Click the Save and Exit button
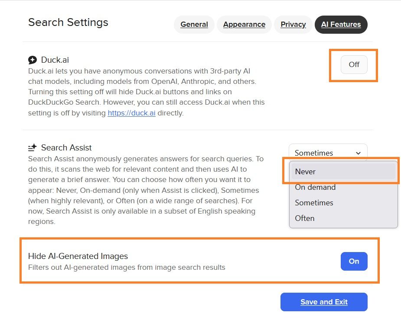Screen dimensions: 401x329 click(x=324, y=302)
